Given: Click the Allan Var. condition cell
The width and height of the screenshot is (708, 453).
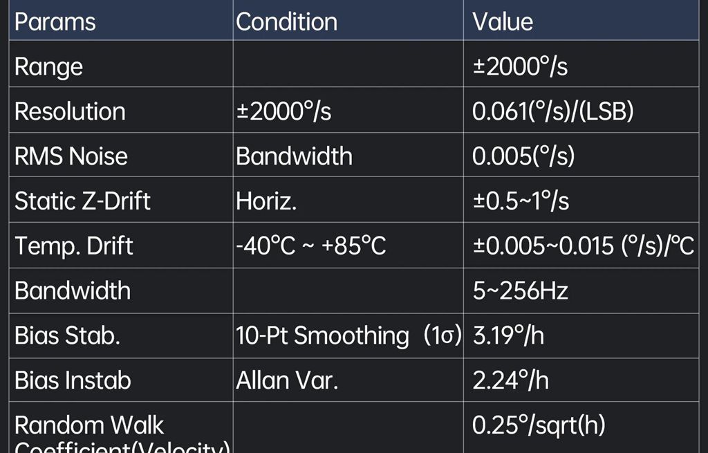Looking at the screenshot, I should point(287,380).
